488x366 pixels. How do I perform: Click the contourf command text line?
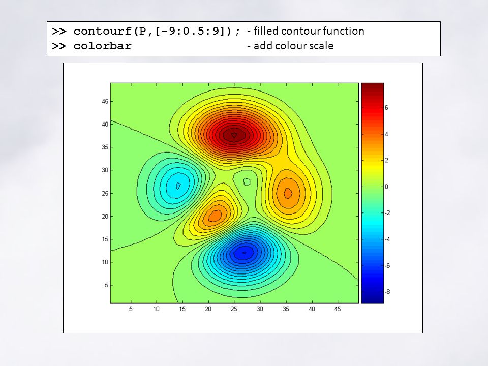tap(146, 31)
